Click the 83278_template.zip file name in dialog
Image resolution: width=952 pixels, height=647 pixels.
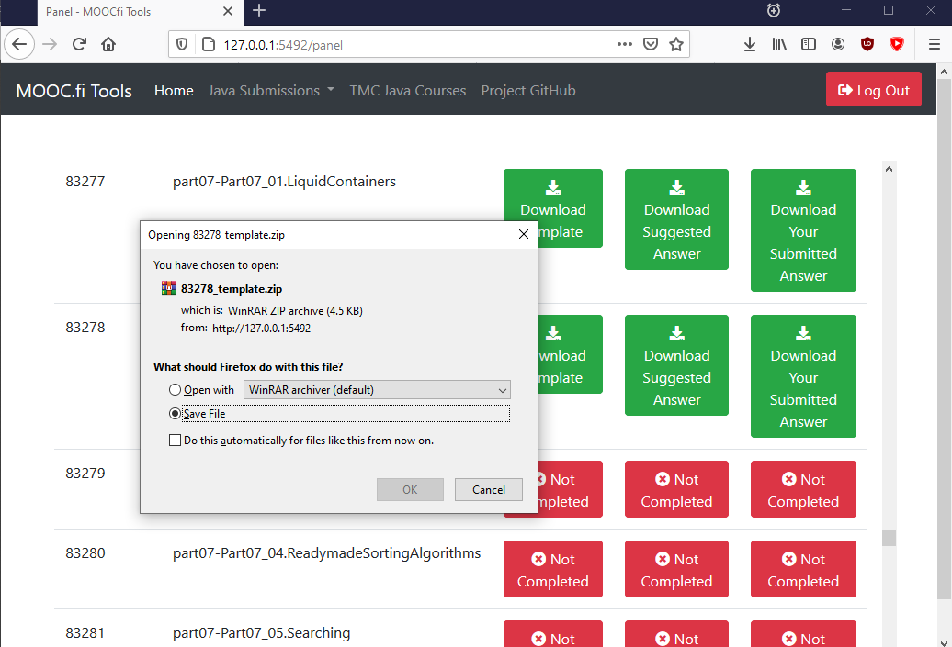tap(232, 289)
